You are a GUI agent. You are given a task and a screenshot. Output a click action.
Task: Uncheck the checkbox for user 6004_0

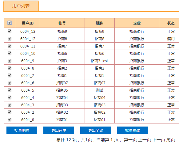[10, 119]
